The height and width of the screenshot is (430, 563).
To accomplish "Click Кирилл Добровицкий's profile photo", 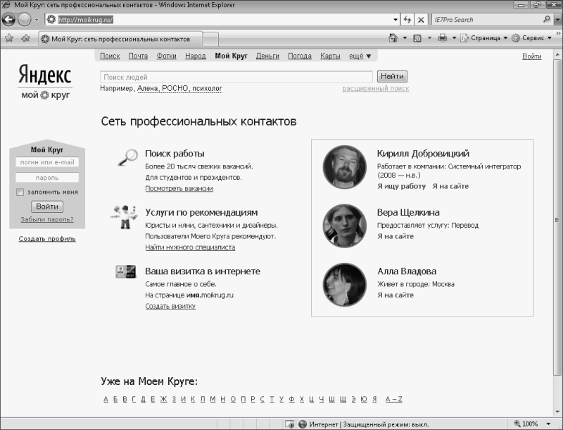I will (x=345, y=167).
